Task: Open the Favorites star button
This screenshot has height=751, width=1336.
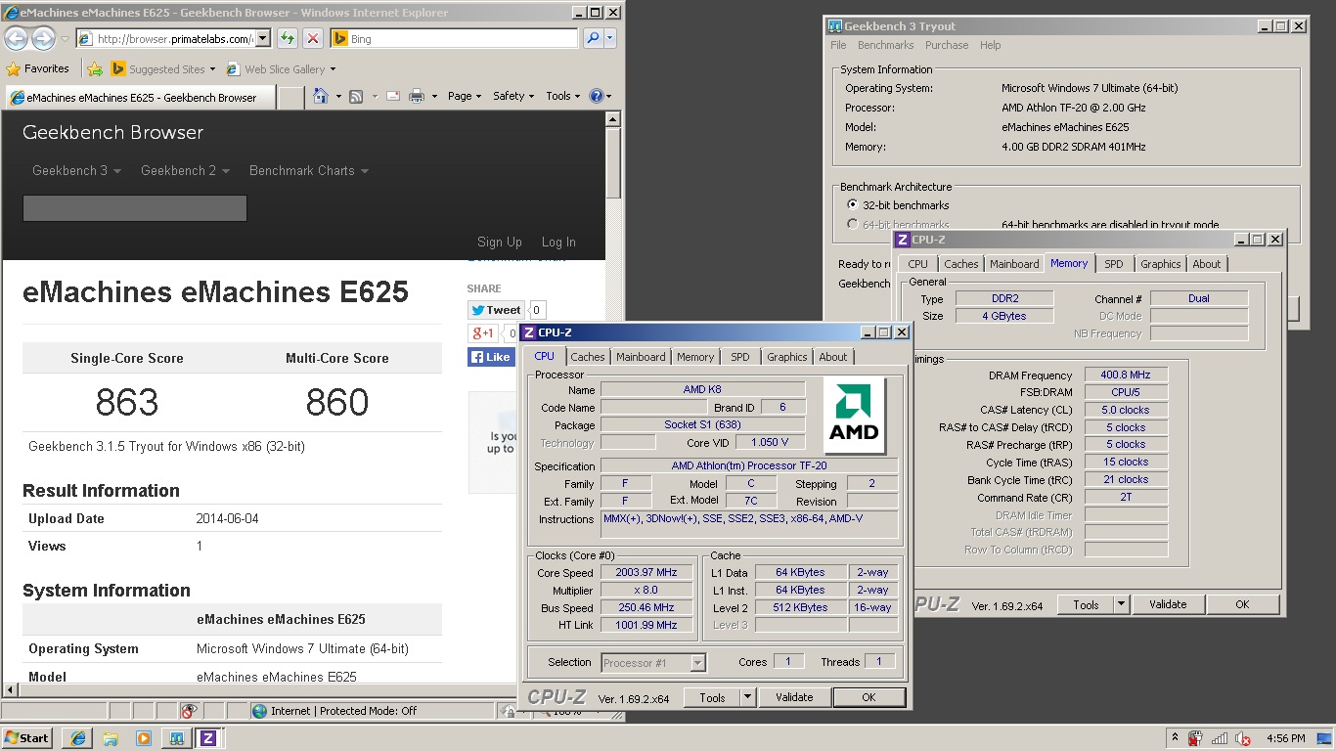Action: (x=37, y=68)
